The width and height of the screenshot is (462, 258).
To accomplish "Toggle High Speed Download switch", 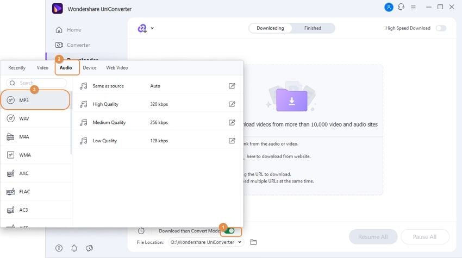I will coord(440,28).
